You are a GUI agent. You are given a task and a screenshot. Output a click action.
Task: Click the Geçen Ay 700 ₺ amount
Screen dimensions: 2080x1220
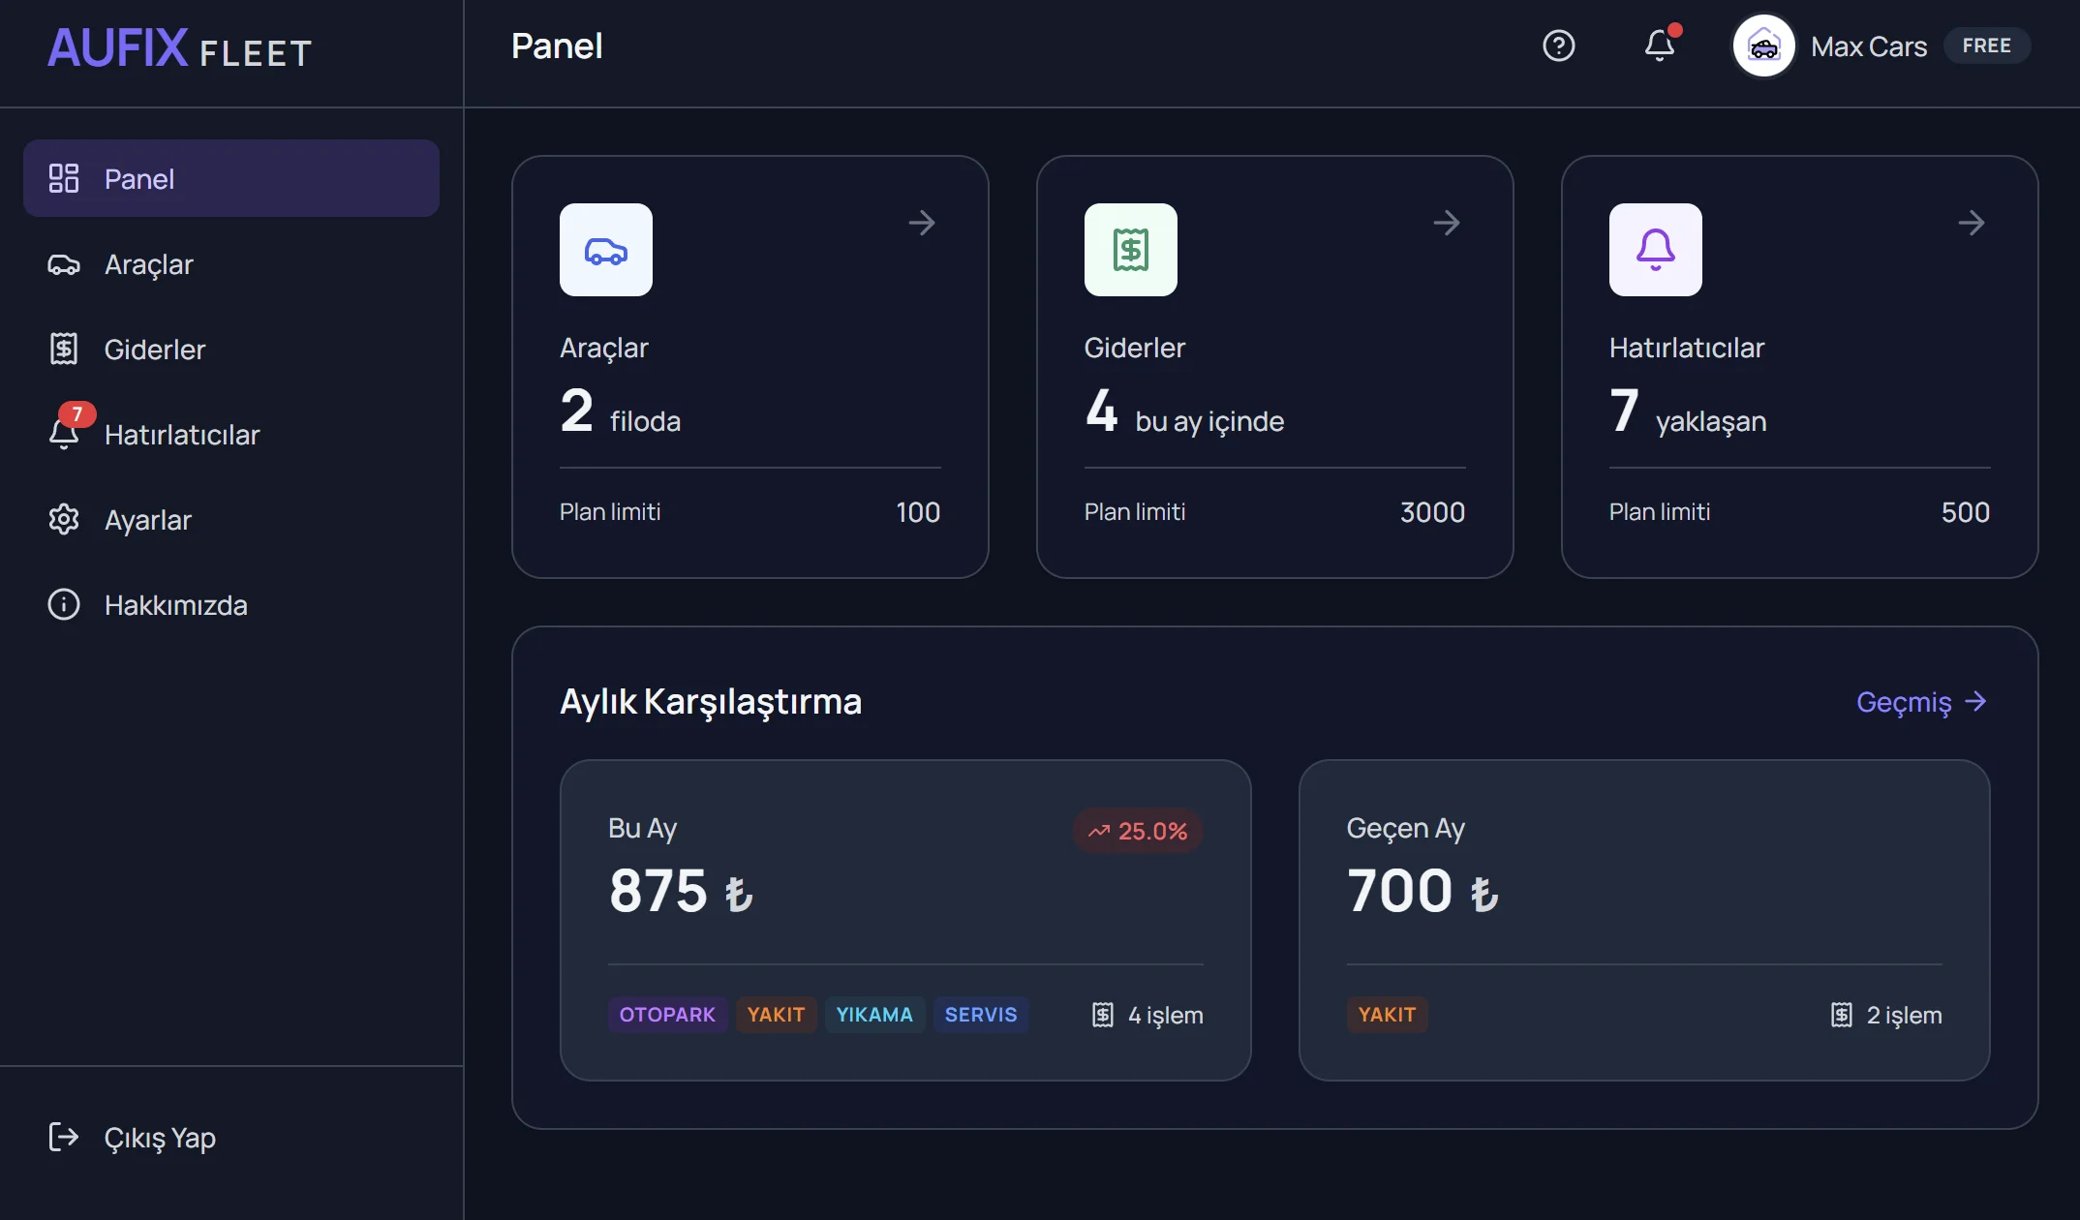coord(1422,890)
